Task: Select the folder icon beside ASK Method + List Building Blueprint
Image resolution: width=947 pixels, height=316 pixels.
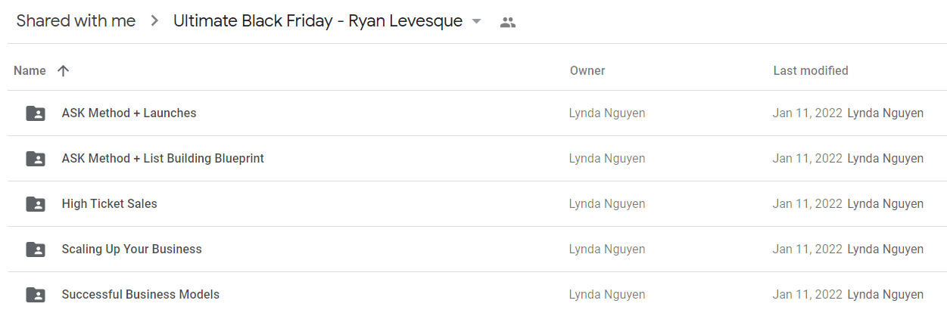Action: [35, 159]
